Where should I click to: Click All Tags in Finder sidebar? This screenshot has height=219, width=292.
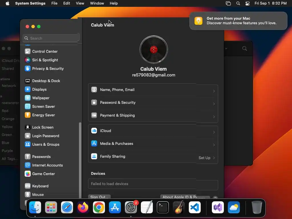pyautogui.click(x=10, y=159)
